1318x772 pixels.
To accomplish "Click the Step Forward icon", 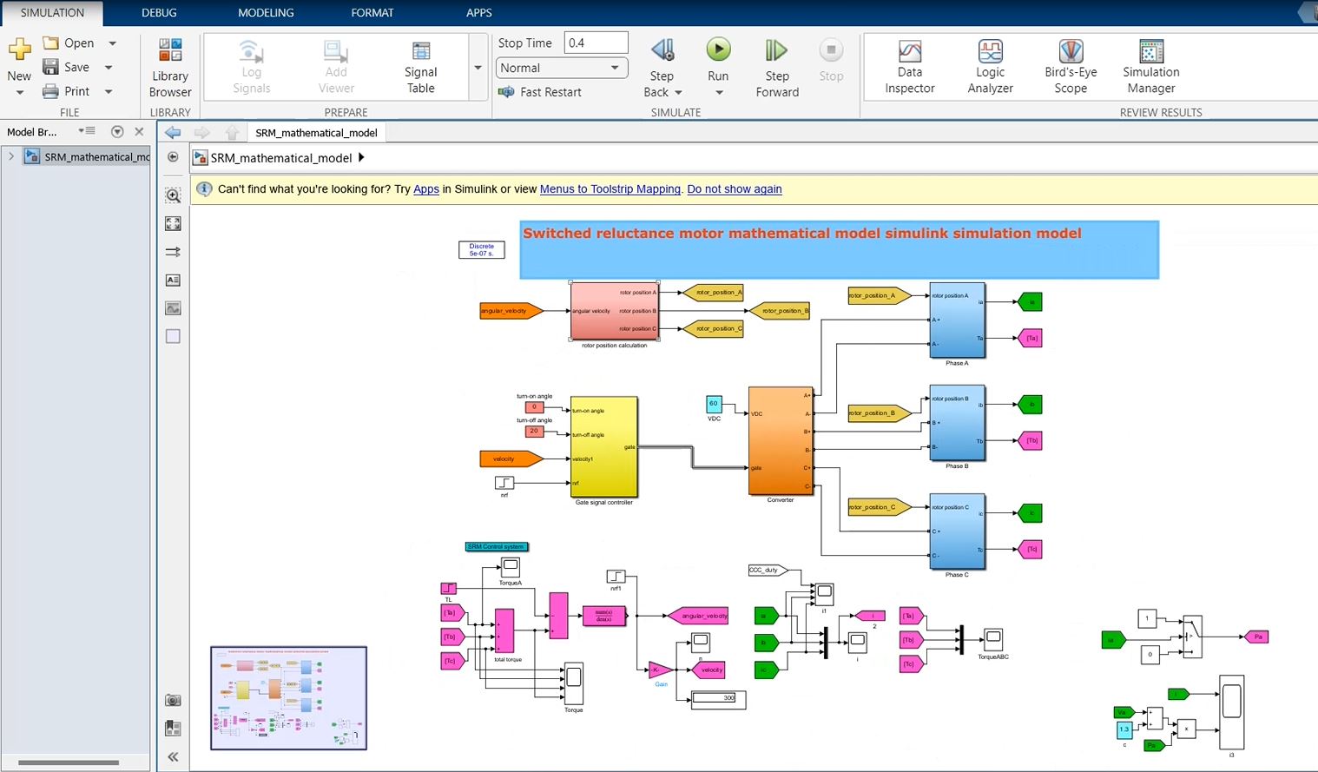I will [776, 51].
